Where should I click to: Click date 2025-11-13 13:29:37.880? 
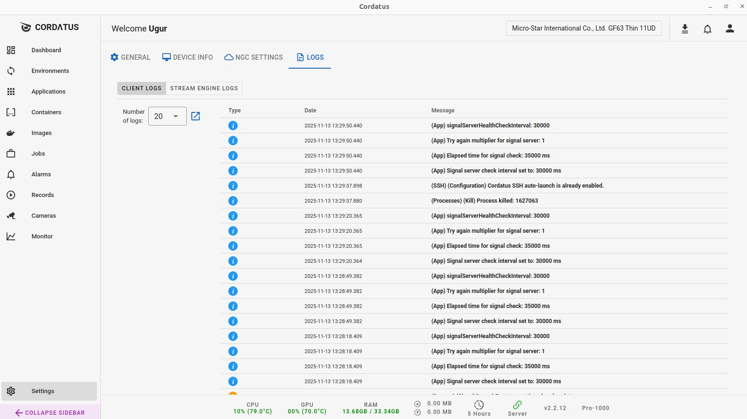click(333, 201)
